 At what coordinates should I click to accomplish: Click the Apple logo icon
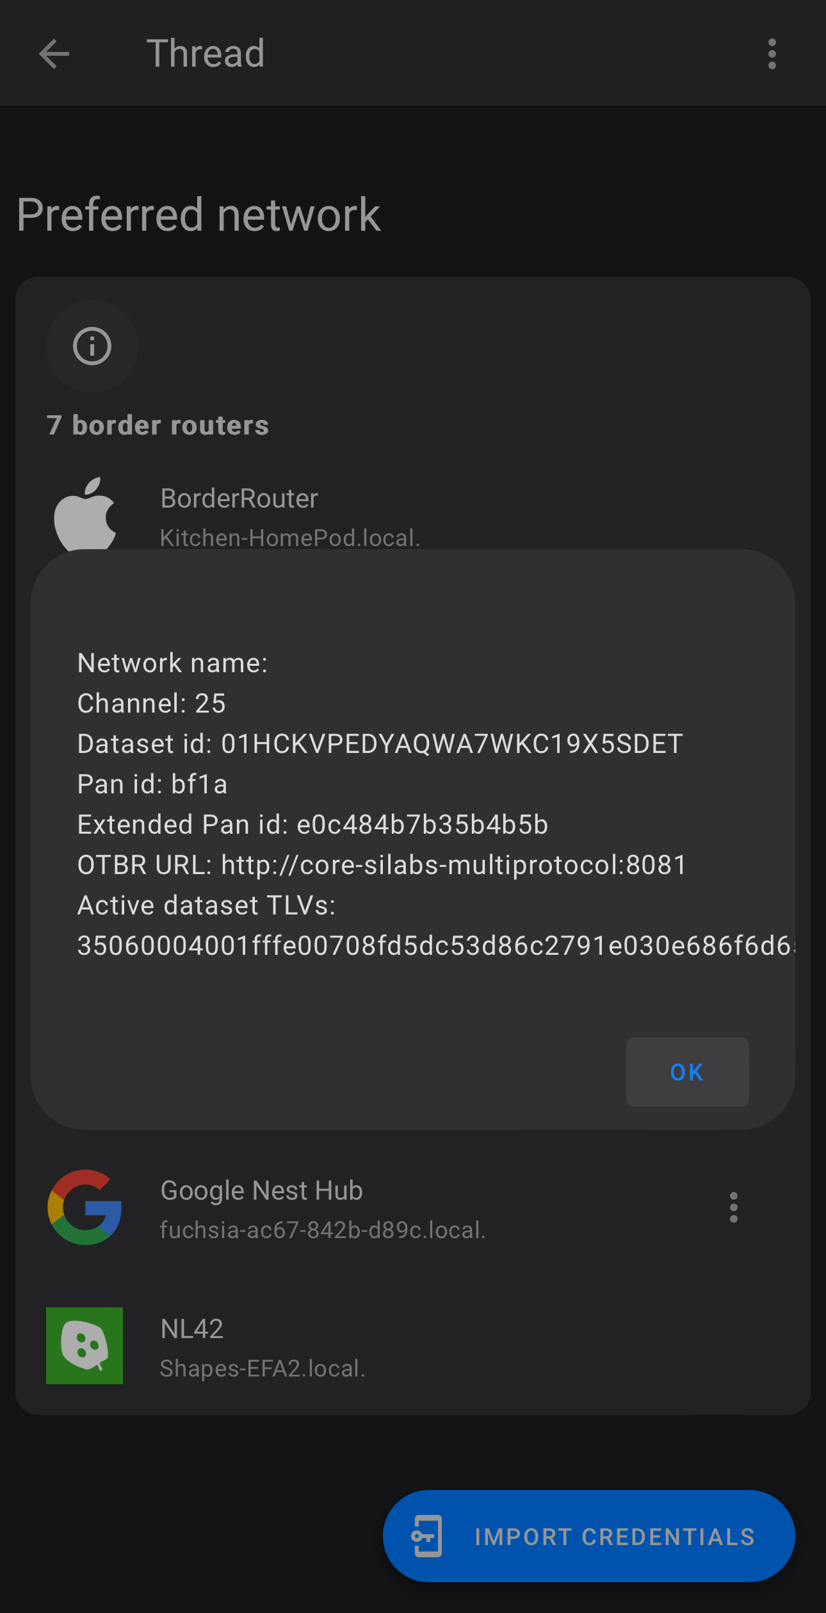pos(85,513)
